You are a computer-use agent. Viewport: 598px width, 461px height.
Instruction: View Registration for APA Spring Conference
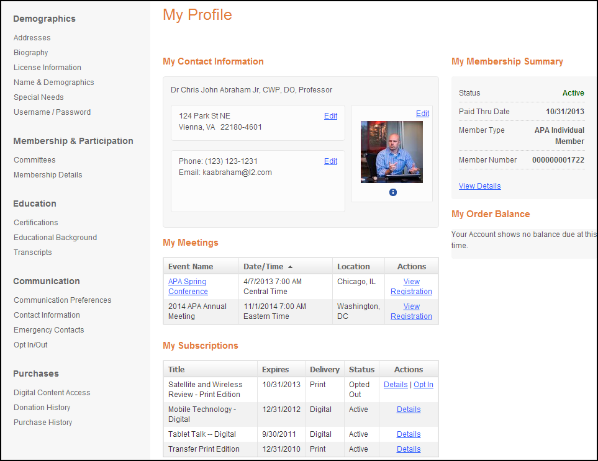pos(411,286)
